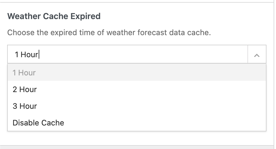Viewport: 276px width, 149px height.
Task: Click the 2 Hour entry below 1 Hour
Action: pyautogui.click(x=137, y=89)
